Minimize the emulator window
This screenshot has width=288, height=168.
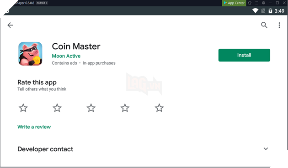pyautogui.click(x=270, y=3)
